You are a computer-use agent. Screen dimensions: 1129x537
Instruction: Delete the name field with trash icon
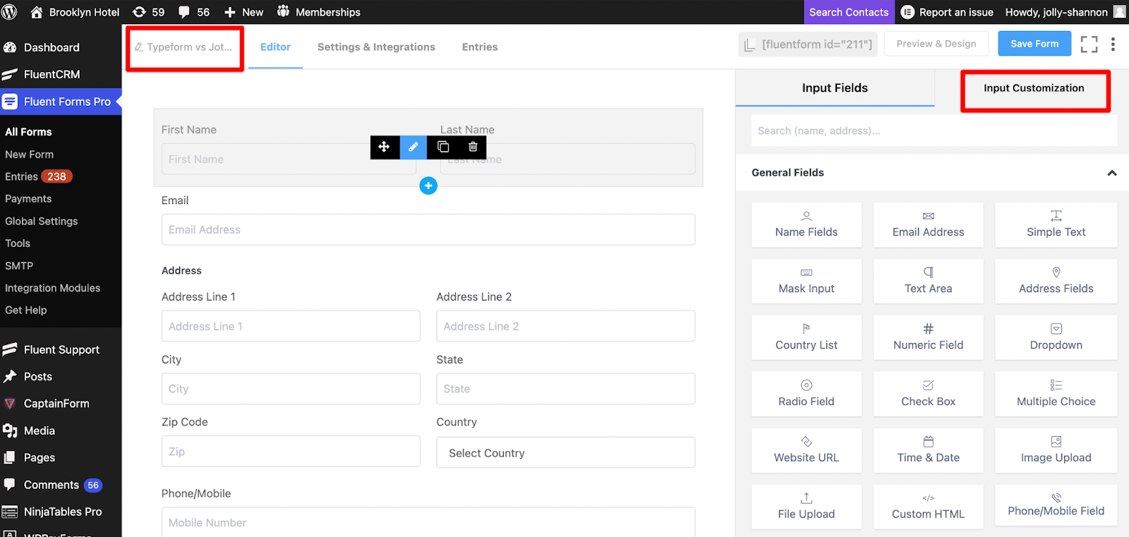[x=473, y=147]
